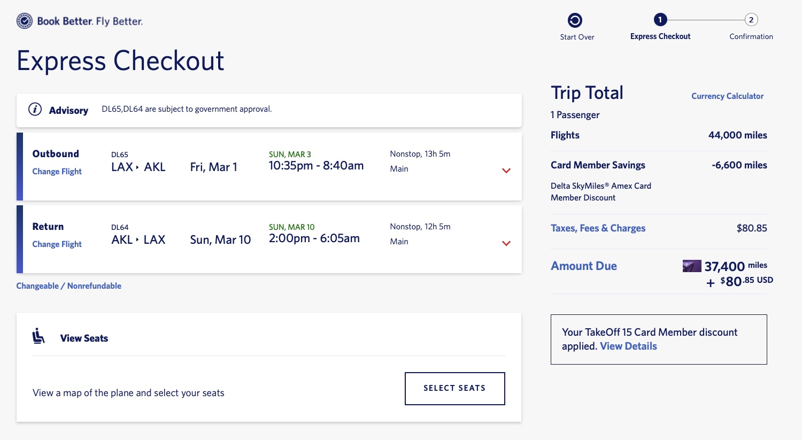
Task: Click the SkyMiles card image icon
Action: point(692,266)
